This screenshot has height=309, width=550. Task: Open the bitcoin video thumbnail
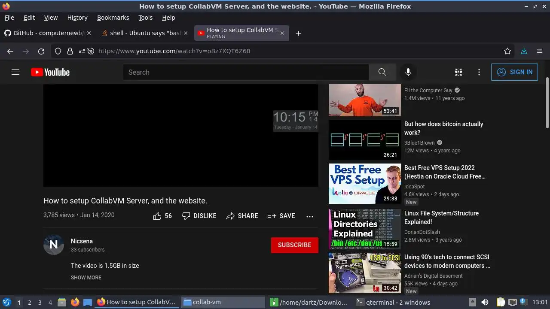pos(365,140)
